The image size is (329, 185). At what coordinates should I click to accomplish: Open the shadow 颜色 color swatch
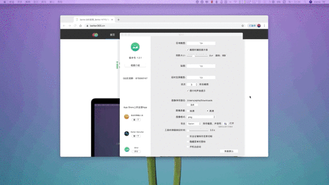click(224, 55)
